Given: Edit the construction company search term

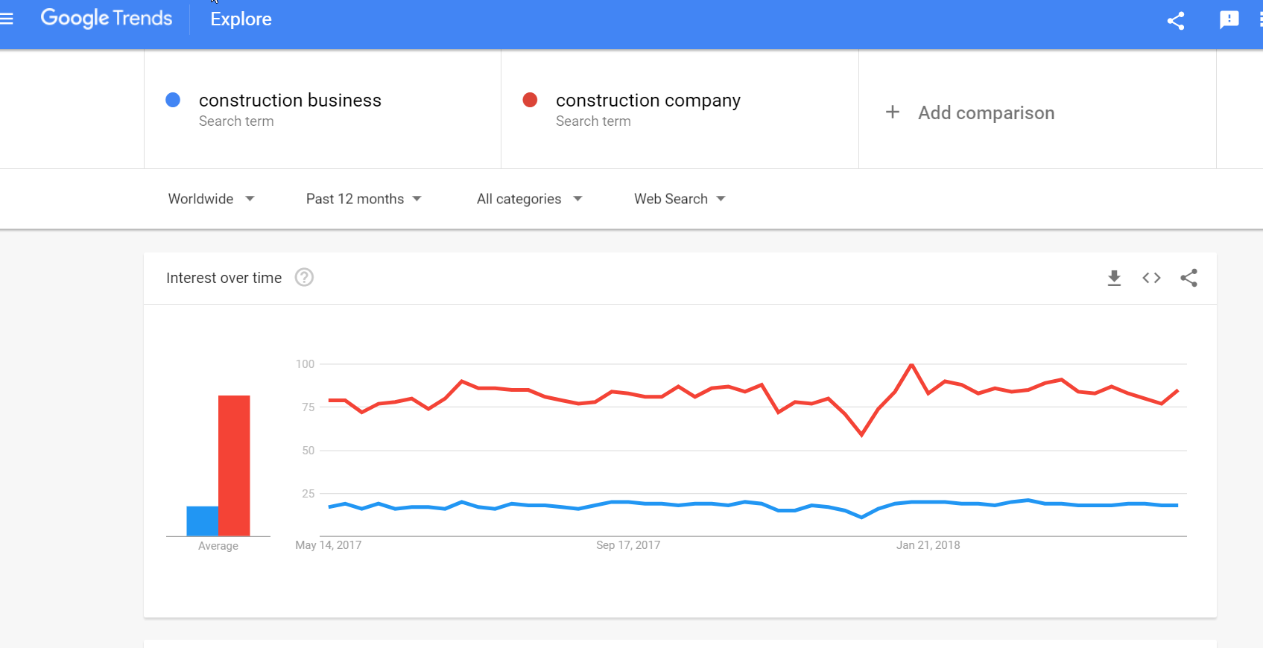Looking at the screenshot, I should 648,100.
